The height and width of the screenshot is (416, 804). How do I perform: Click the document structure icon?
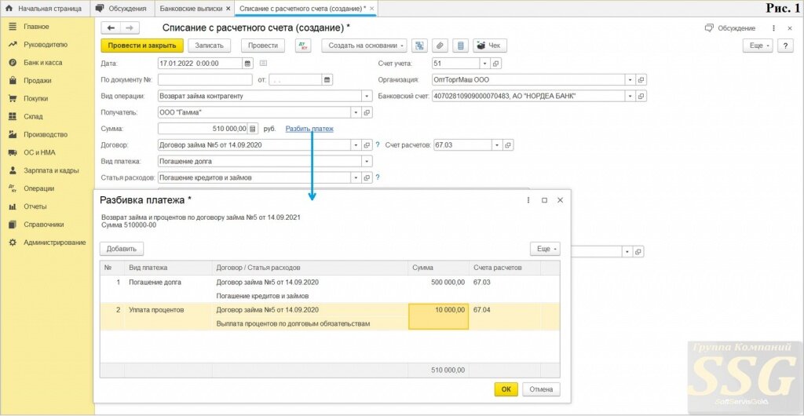coord(419,46)
